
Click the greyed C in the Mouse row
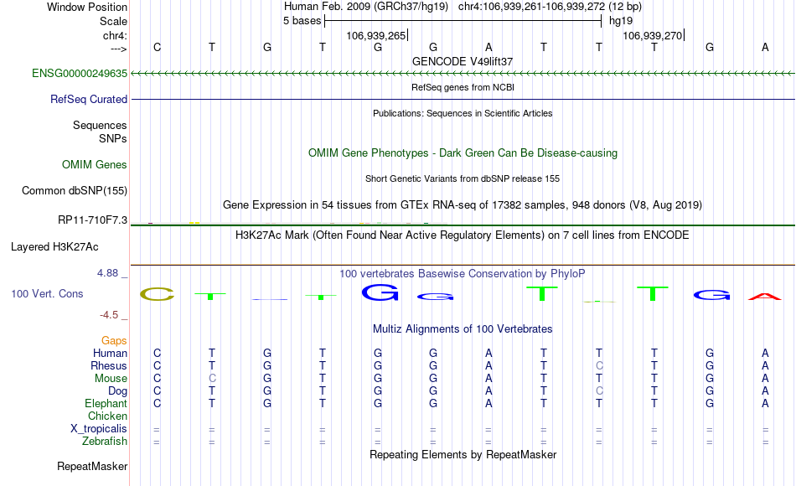click(x=212, y=379)
